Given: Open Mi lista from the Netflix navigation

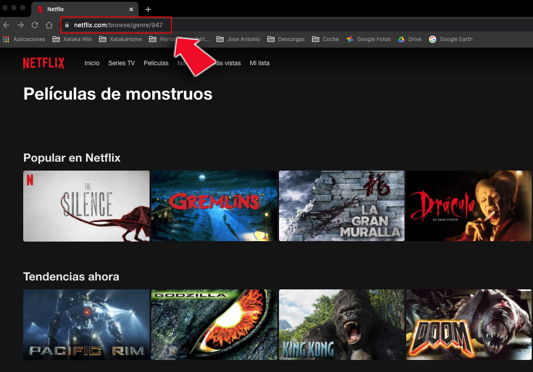Looking at the screenshot, I should [259, 63].
